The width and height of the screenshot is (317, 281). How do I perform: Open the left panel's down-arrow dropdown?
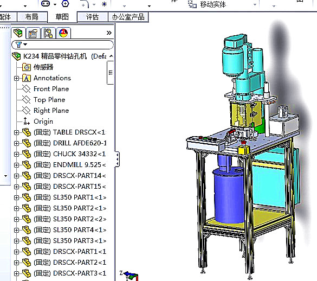click(x=5, y=176)
